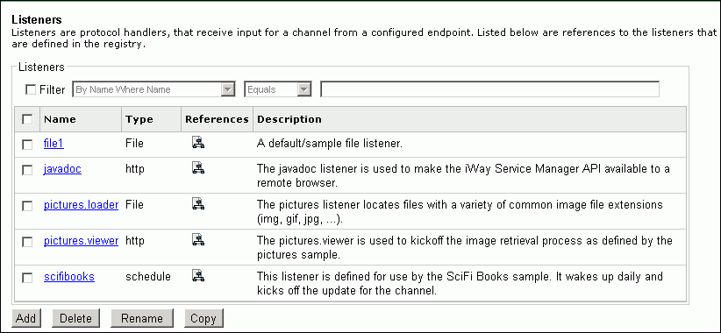Screen dimensions: 721x333
Task: Check the box beside file1
Action: click(x=27, y=145)
